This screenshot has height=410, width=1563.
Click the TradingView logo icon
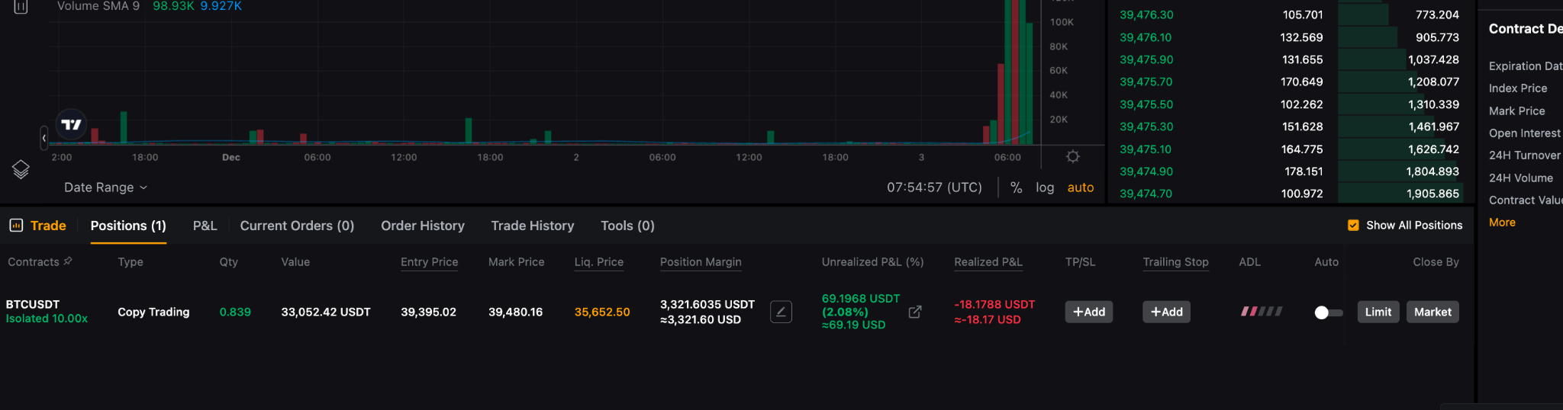point(71,124)
